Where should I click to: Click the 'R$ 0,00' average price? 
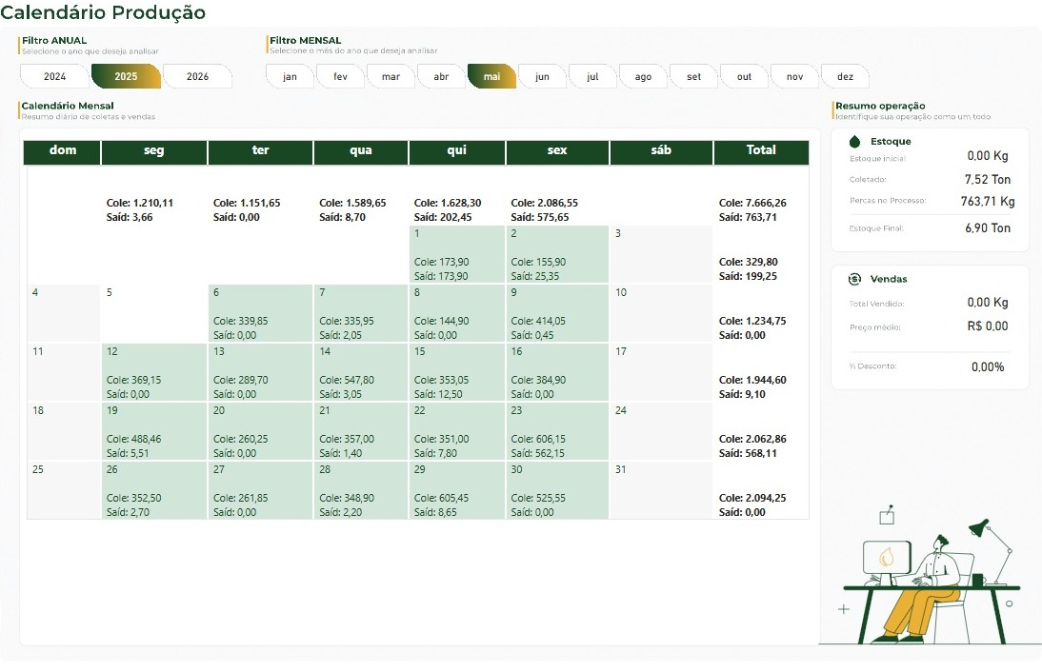[988, 326]
